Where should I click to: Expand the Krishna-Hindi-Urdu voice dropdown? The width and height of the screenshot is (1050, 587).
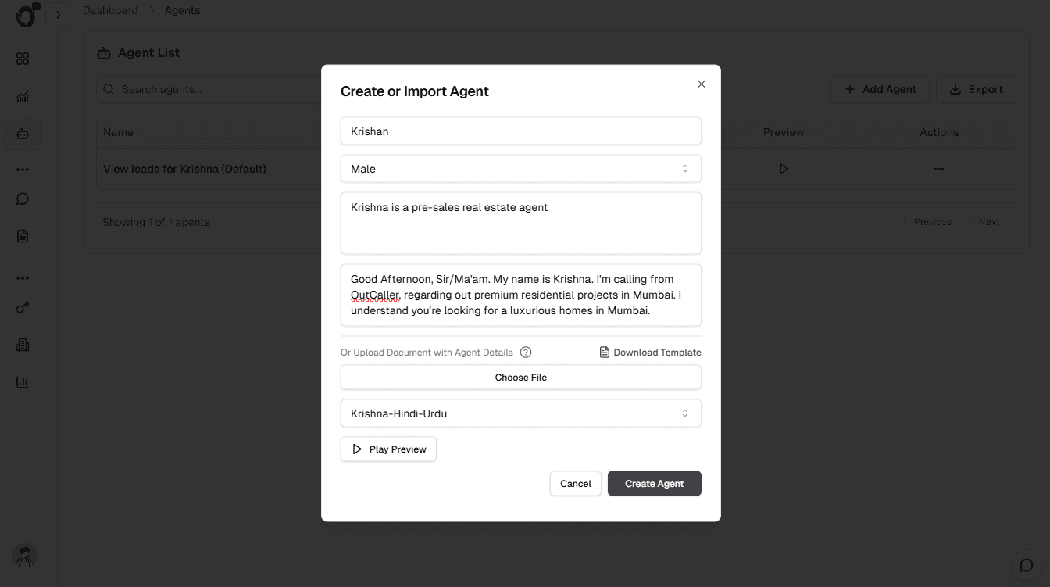[x=520, y=413]
